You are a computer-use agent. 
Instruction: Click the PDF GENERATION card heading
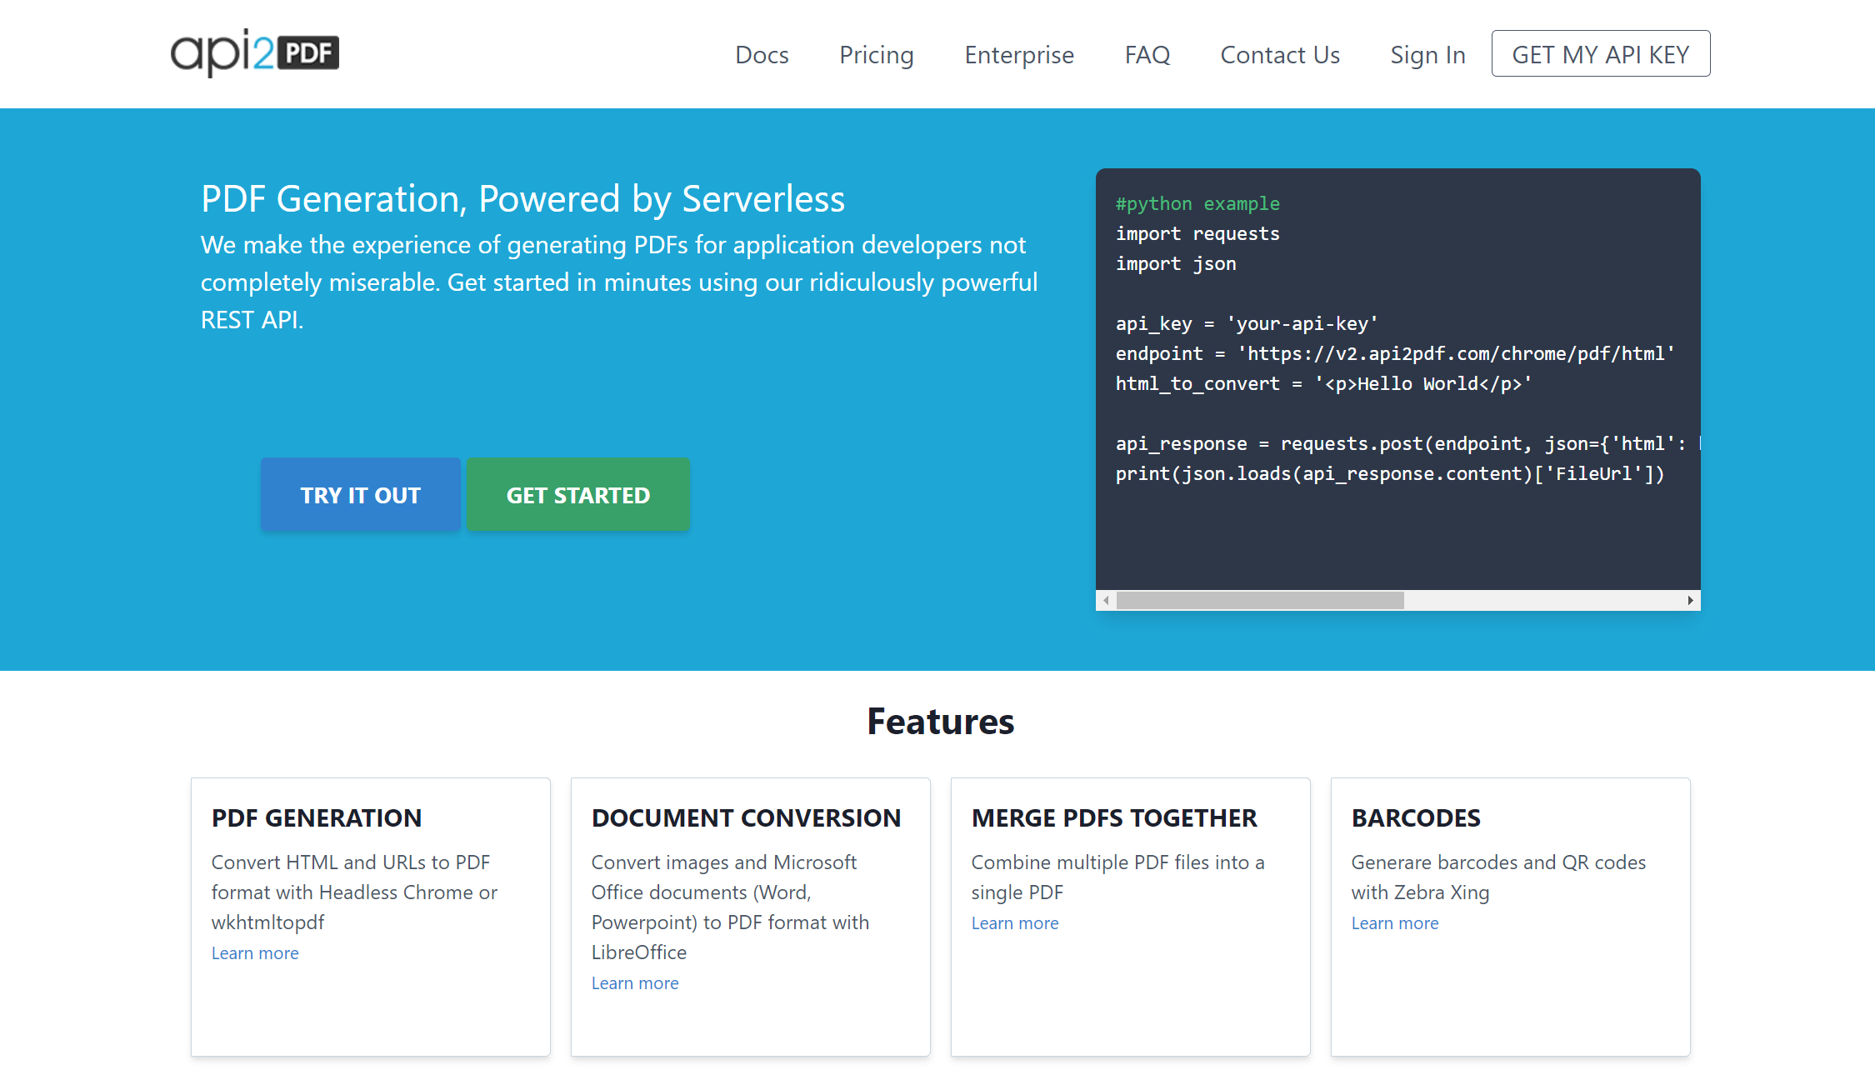click(x=317, y=817)
